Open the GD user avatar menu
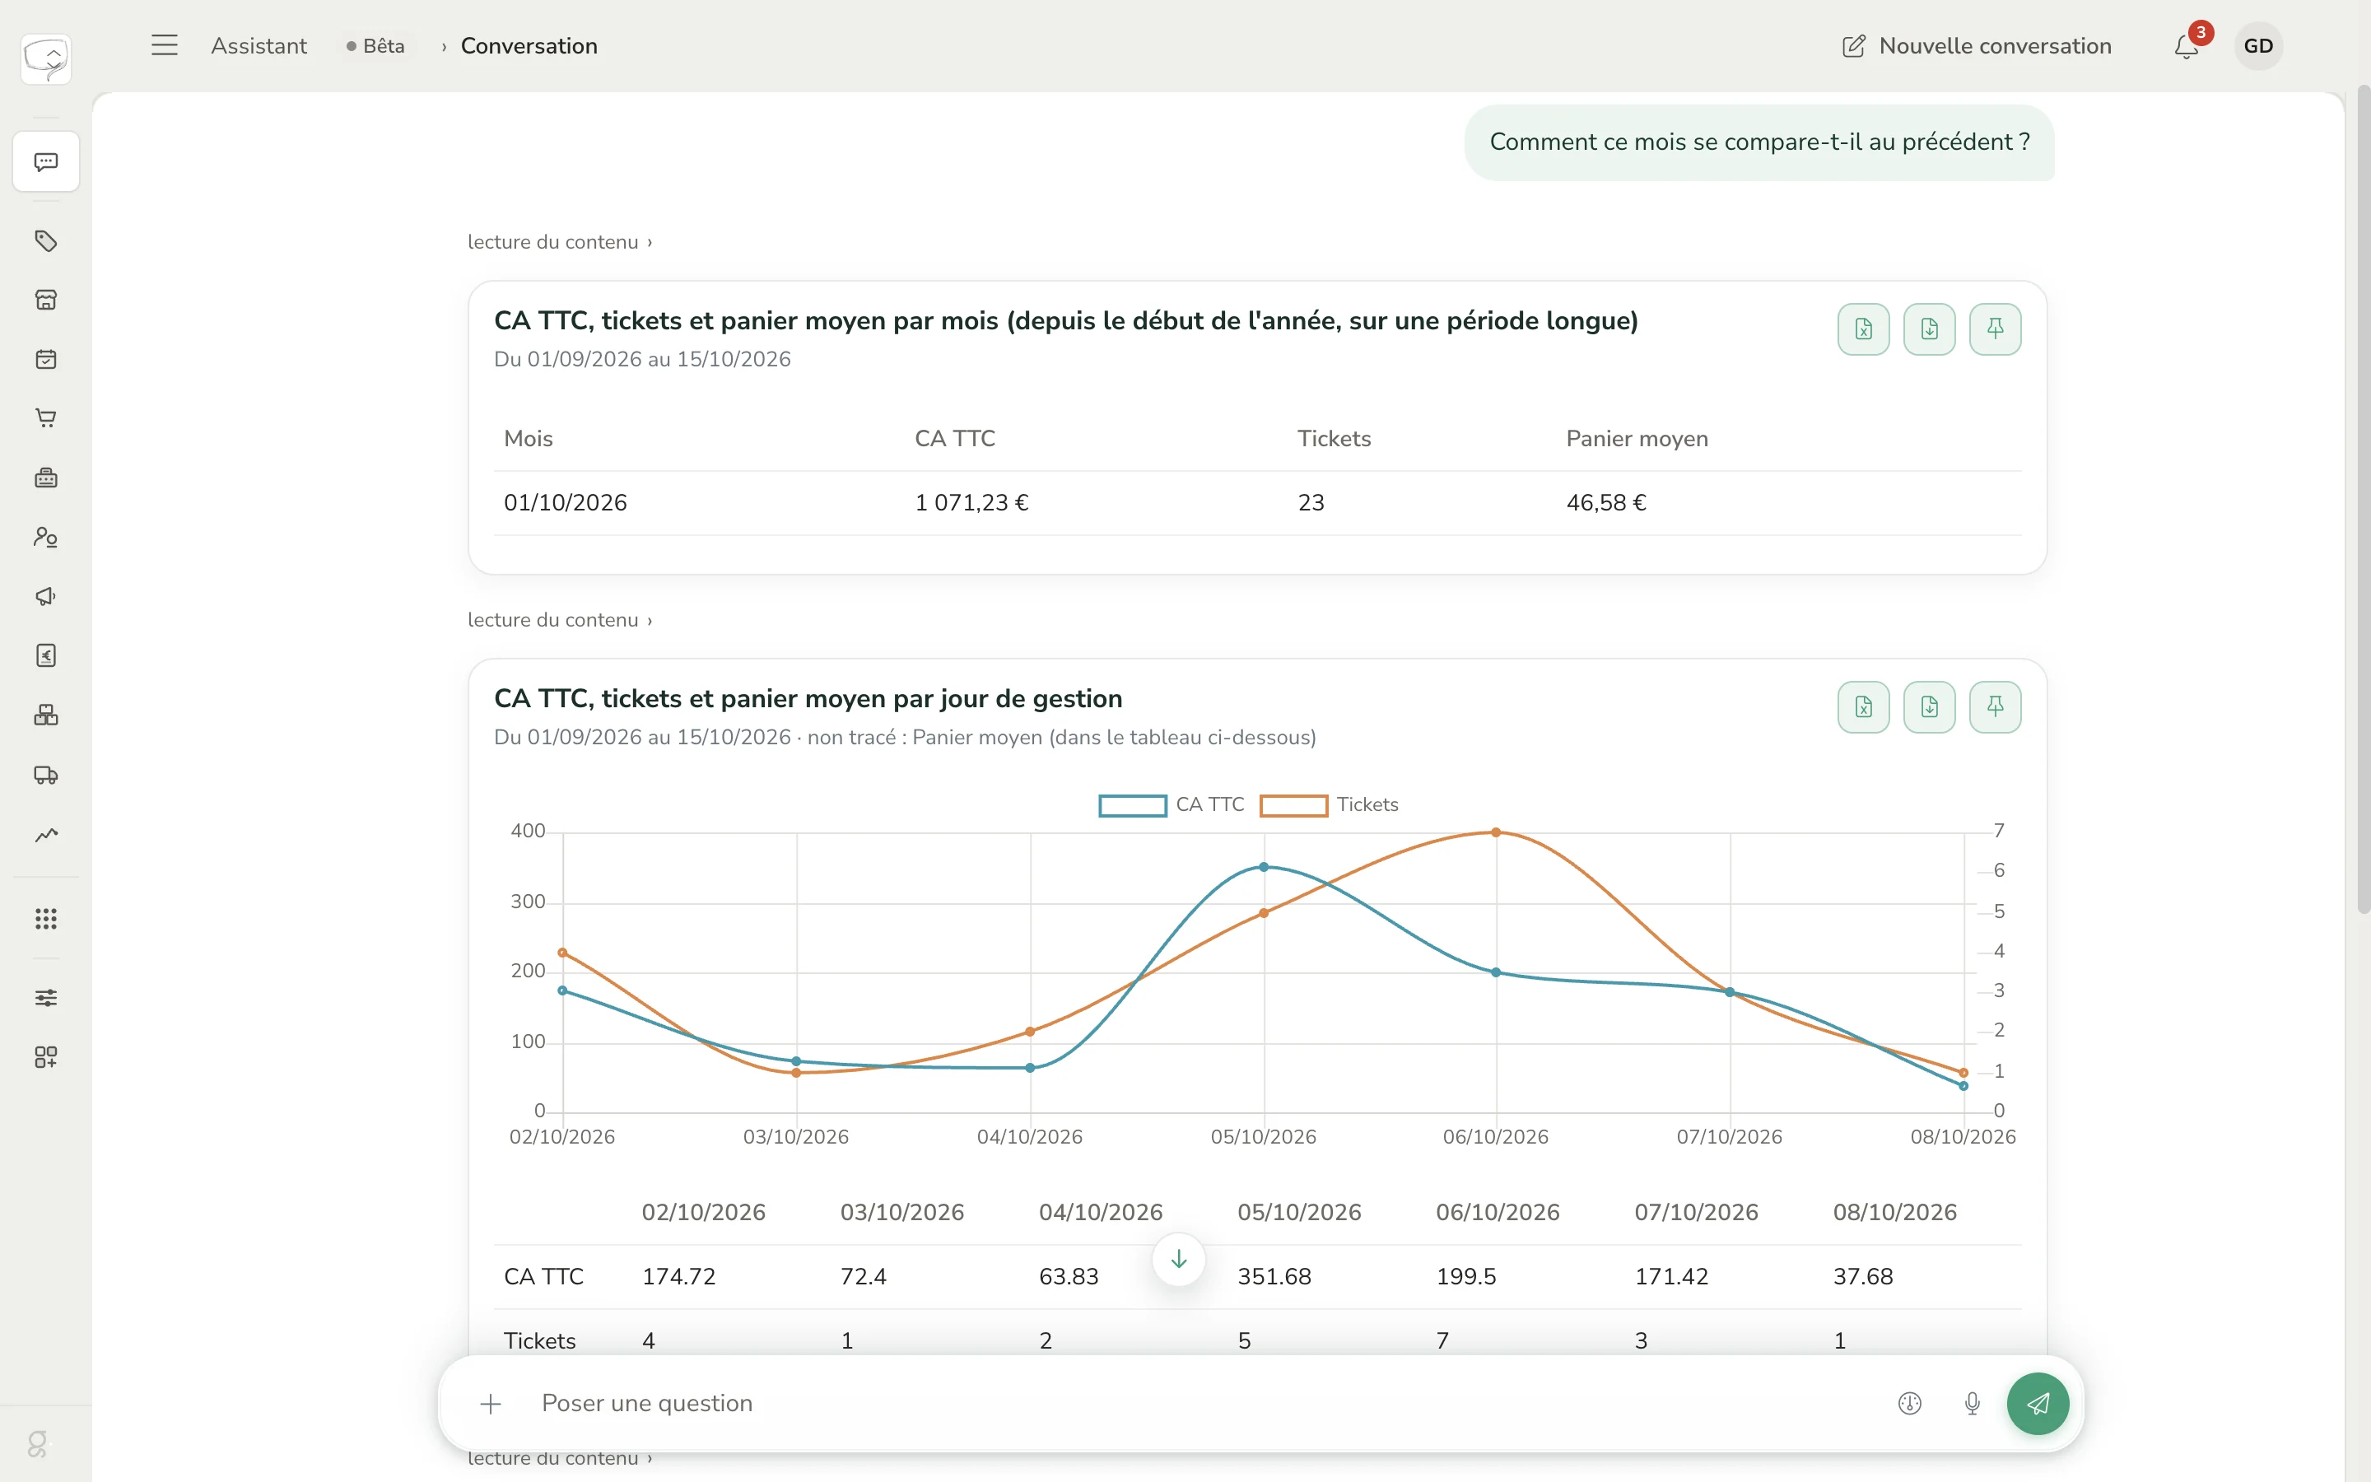The width and height of the screenshot is (2371, 1482). click(x=2258, y=46)
